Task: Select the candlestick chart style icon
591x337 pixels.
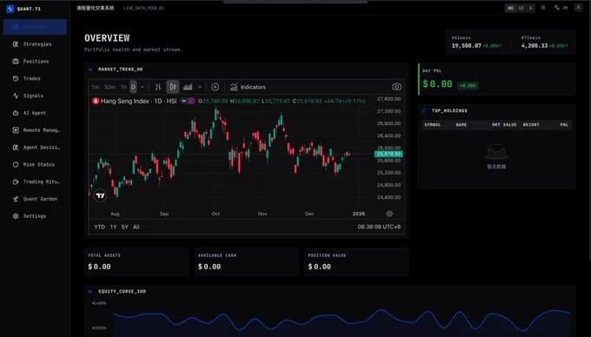Action: [173, 87]
